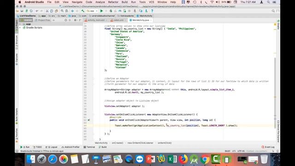This screenshot has width=295, height=166.
Task: Open the Android Profiler tool window
Action: [71, 147]
